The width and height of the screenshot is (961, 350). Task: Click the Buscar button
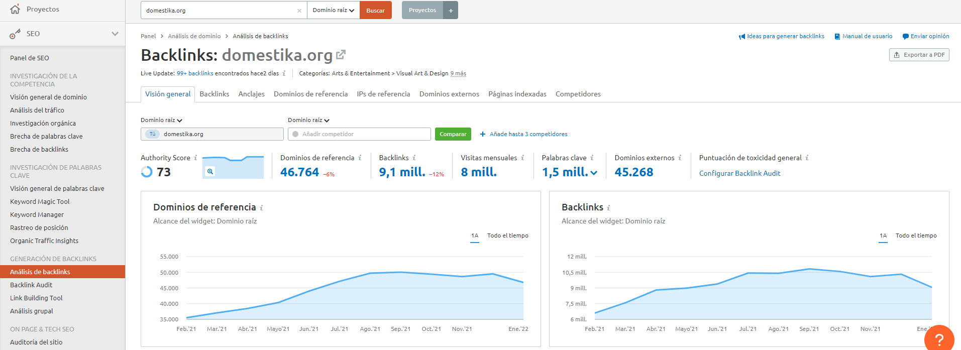pyautogui.click(x=376, y=10)
